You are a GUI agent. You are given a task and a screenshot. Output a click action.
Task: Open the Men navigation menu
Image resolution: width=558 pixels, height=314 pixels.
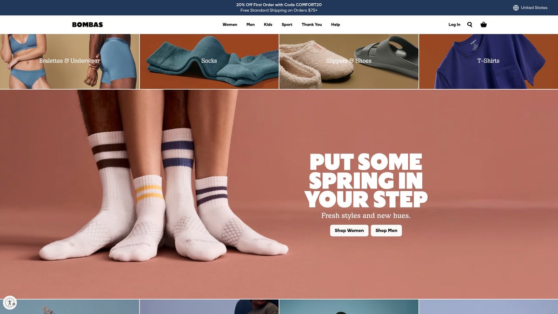[x=251, y=24]
